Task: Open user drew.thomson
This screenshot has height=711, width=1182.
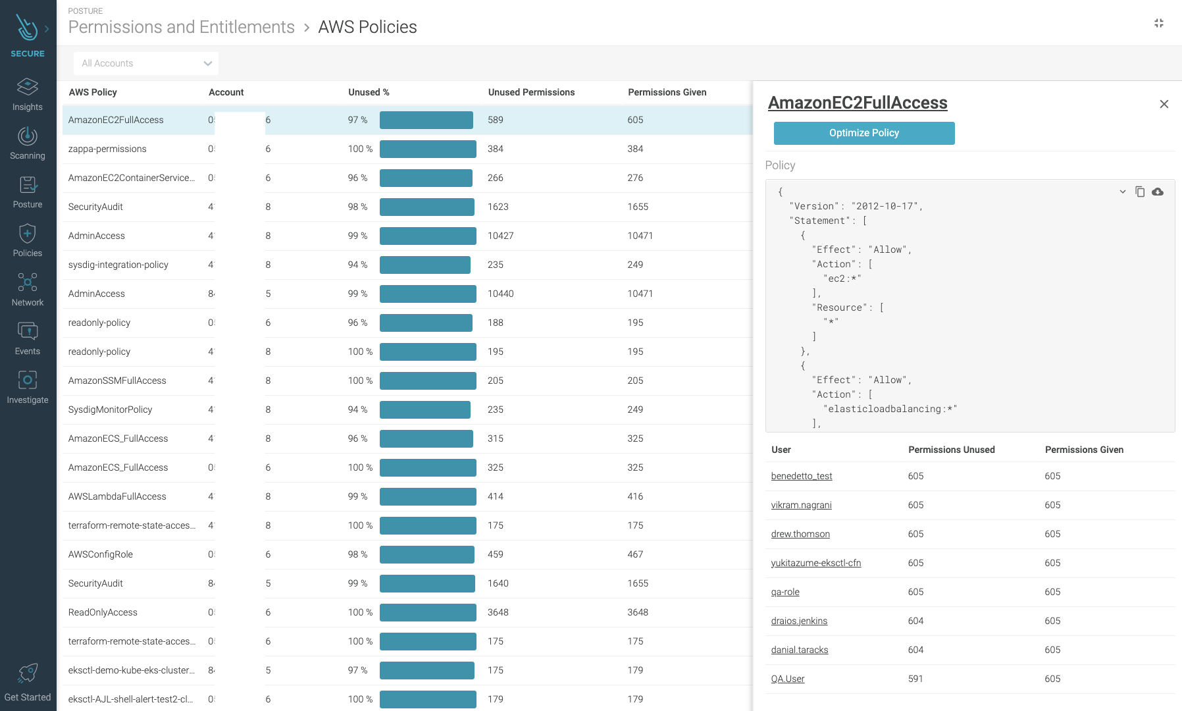Action: pos(800,534)
